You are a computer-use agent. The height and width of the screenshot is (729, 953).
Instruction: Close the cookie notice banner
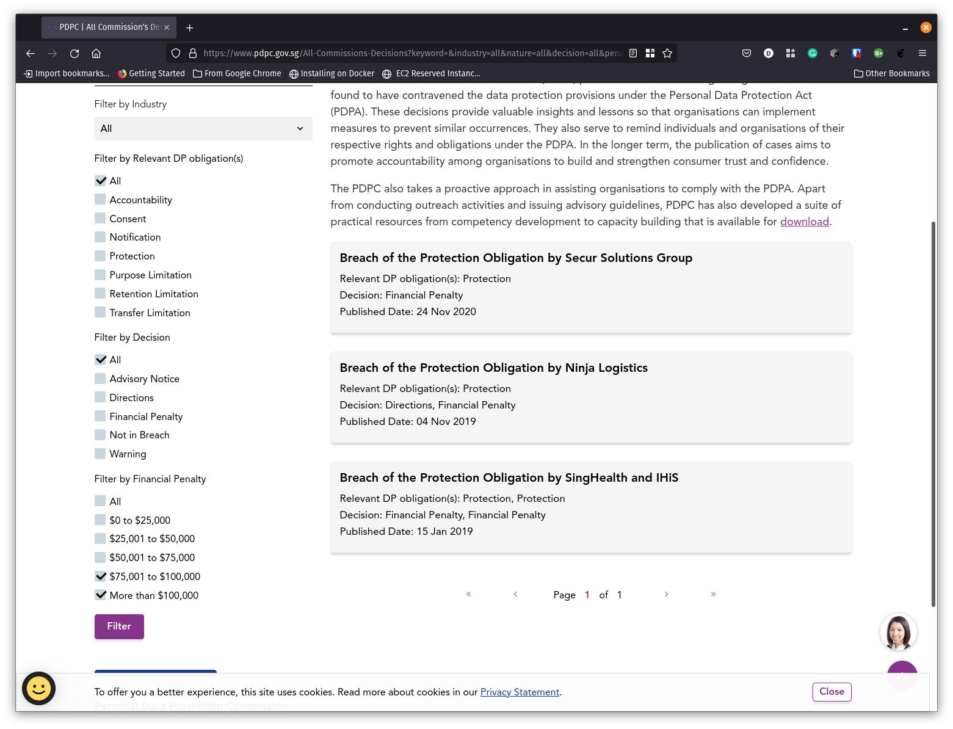832,692
